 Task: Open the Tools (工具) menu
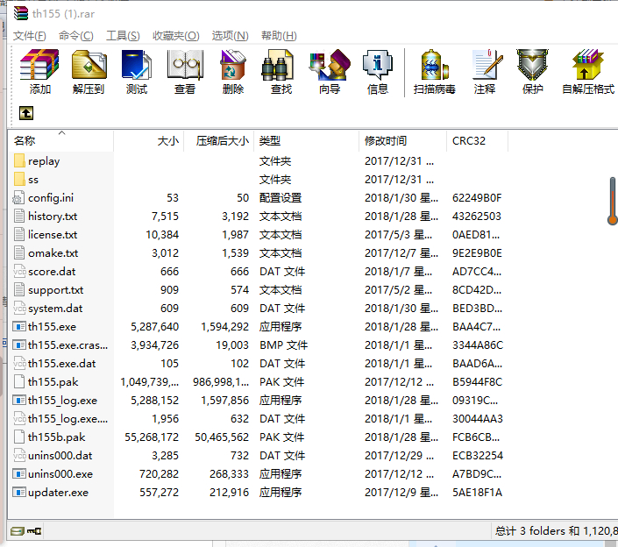(123, 36)
